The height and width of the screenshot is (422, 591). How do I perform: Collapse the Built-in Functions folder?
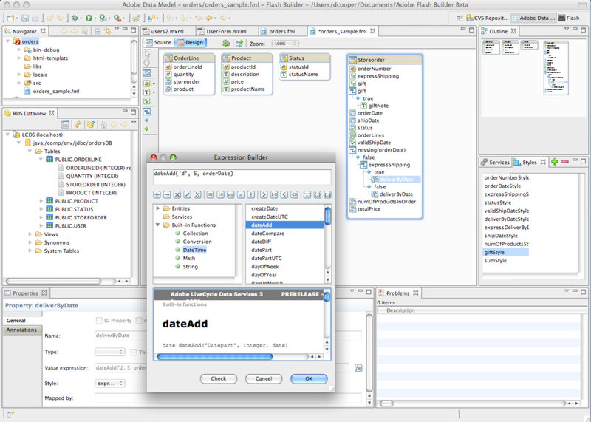(x=158, y=225)
